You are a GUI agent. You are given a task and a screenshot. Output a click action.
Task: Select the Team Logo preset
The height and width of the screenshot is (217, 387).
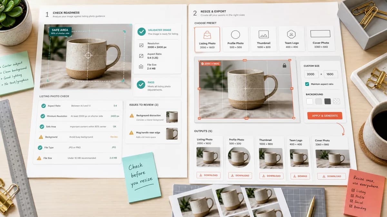[x=292, y=39]
